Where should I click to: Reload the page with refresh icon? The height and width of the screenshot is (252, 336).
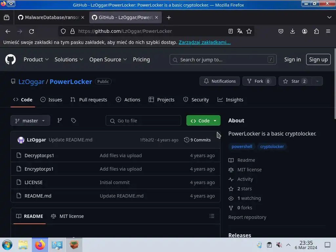[x=31, y=31]
